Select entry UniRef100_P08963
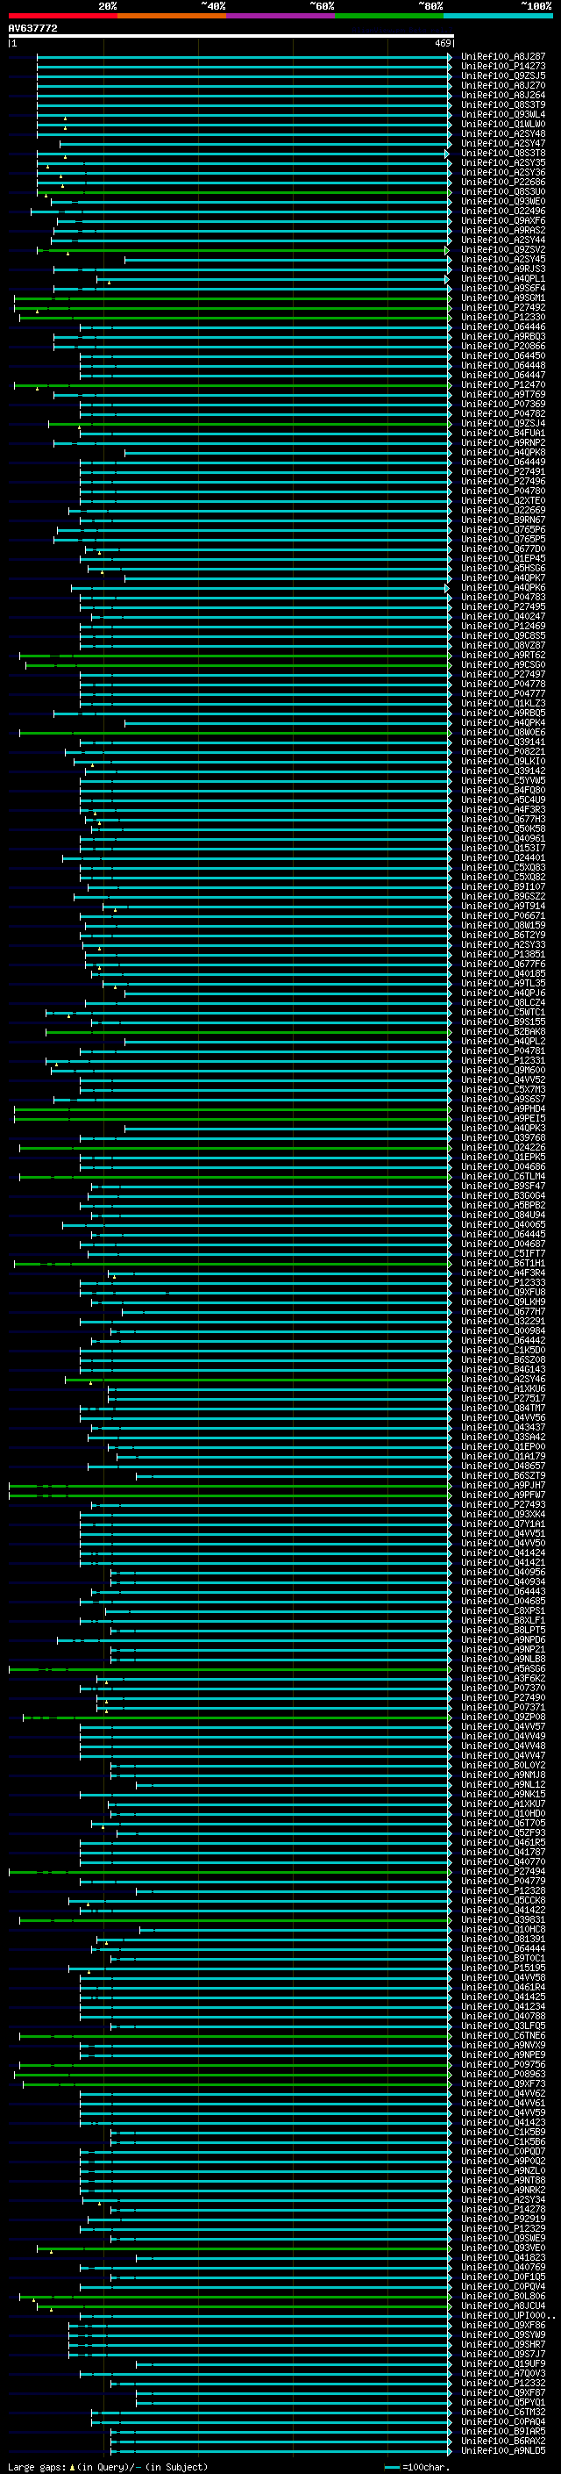 (x=503, y=2074)
